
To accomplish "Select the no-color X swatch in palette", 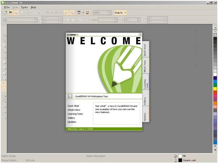I will [215, 35].
